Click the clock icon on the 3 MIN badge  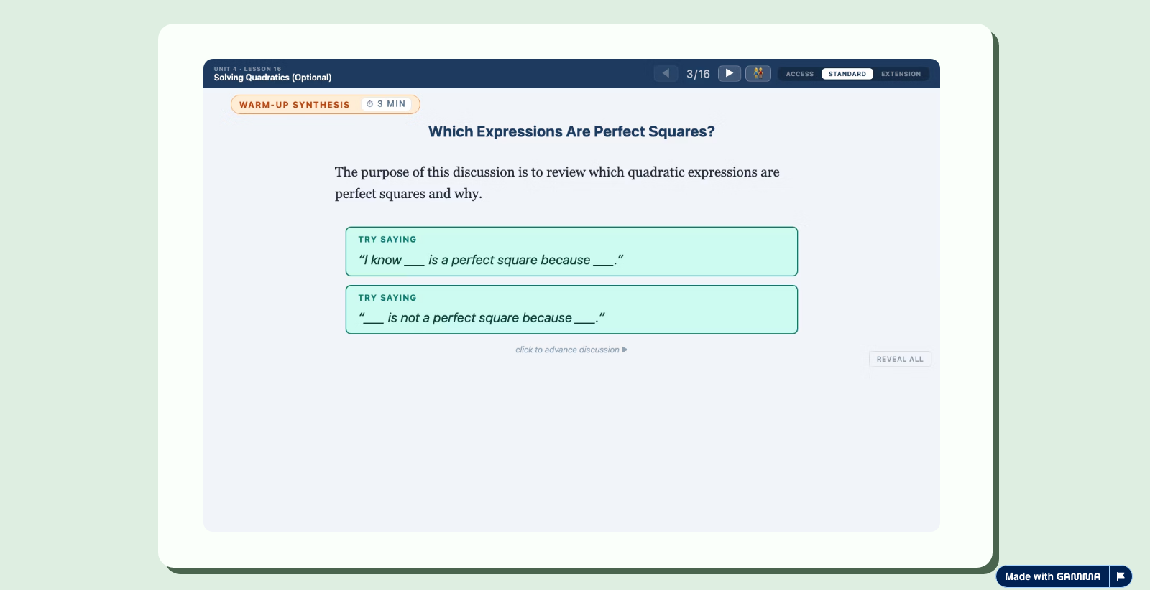(x=369, y=104)
